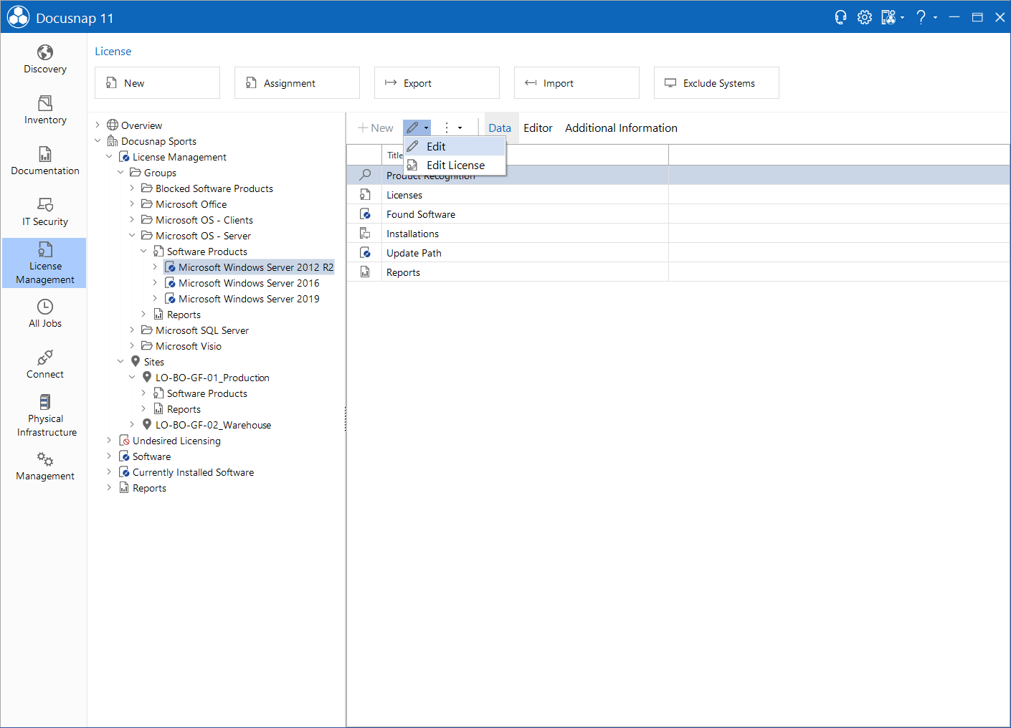
Task: Click the Exclude Systems button
Action: click(x=716, y=82)
